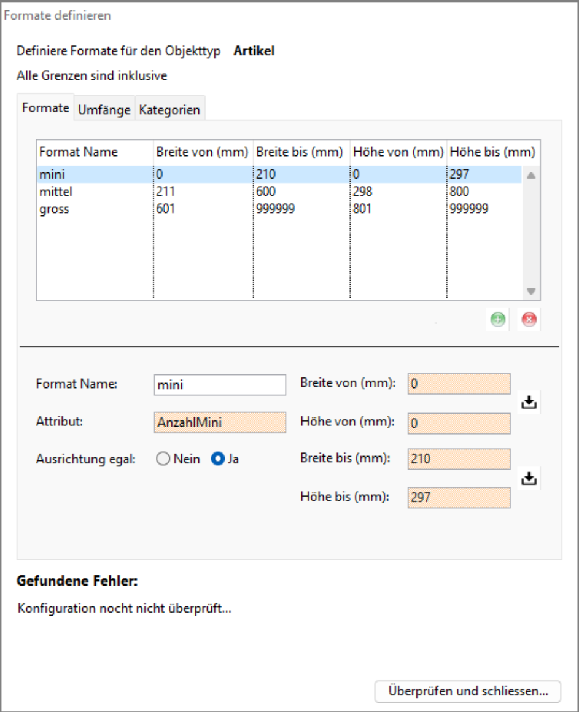The height and width of the screenshot is (712, 579).
Task: Select the Formate tab
Action: tap(46, 109)
